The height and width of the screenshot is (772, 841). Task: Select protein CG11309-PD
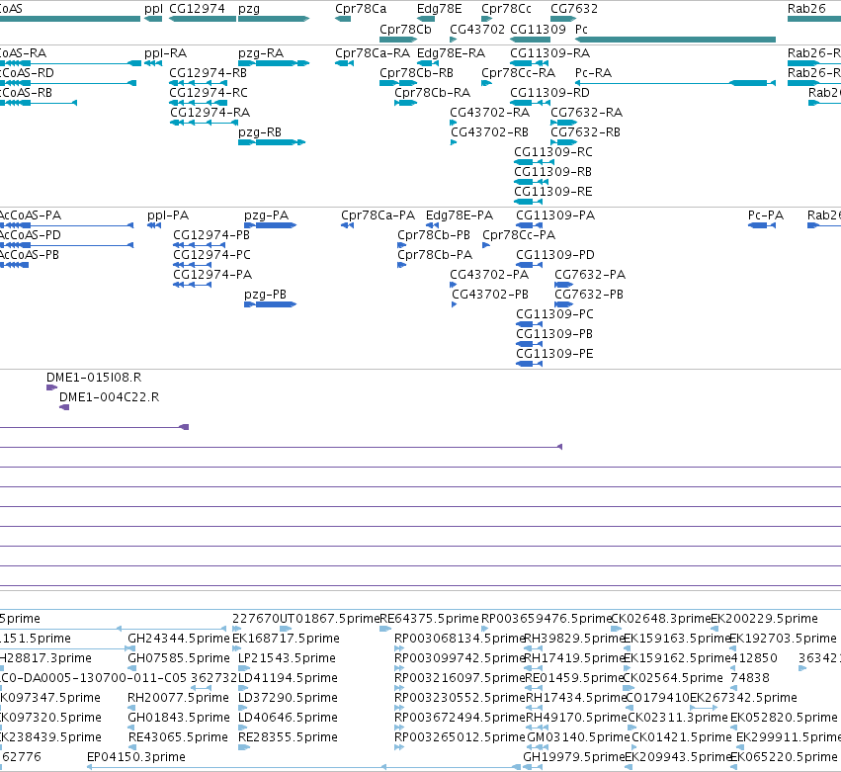pyautogui.click(x=555, y=255)
